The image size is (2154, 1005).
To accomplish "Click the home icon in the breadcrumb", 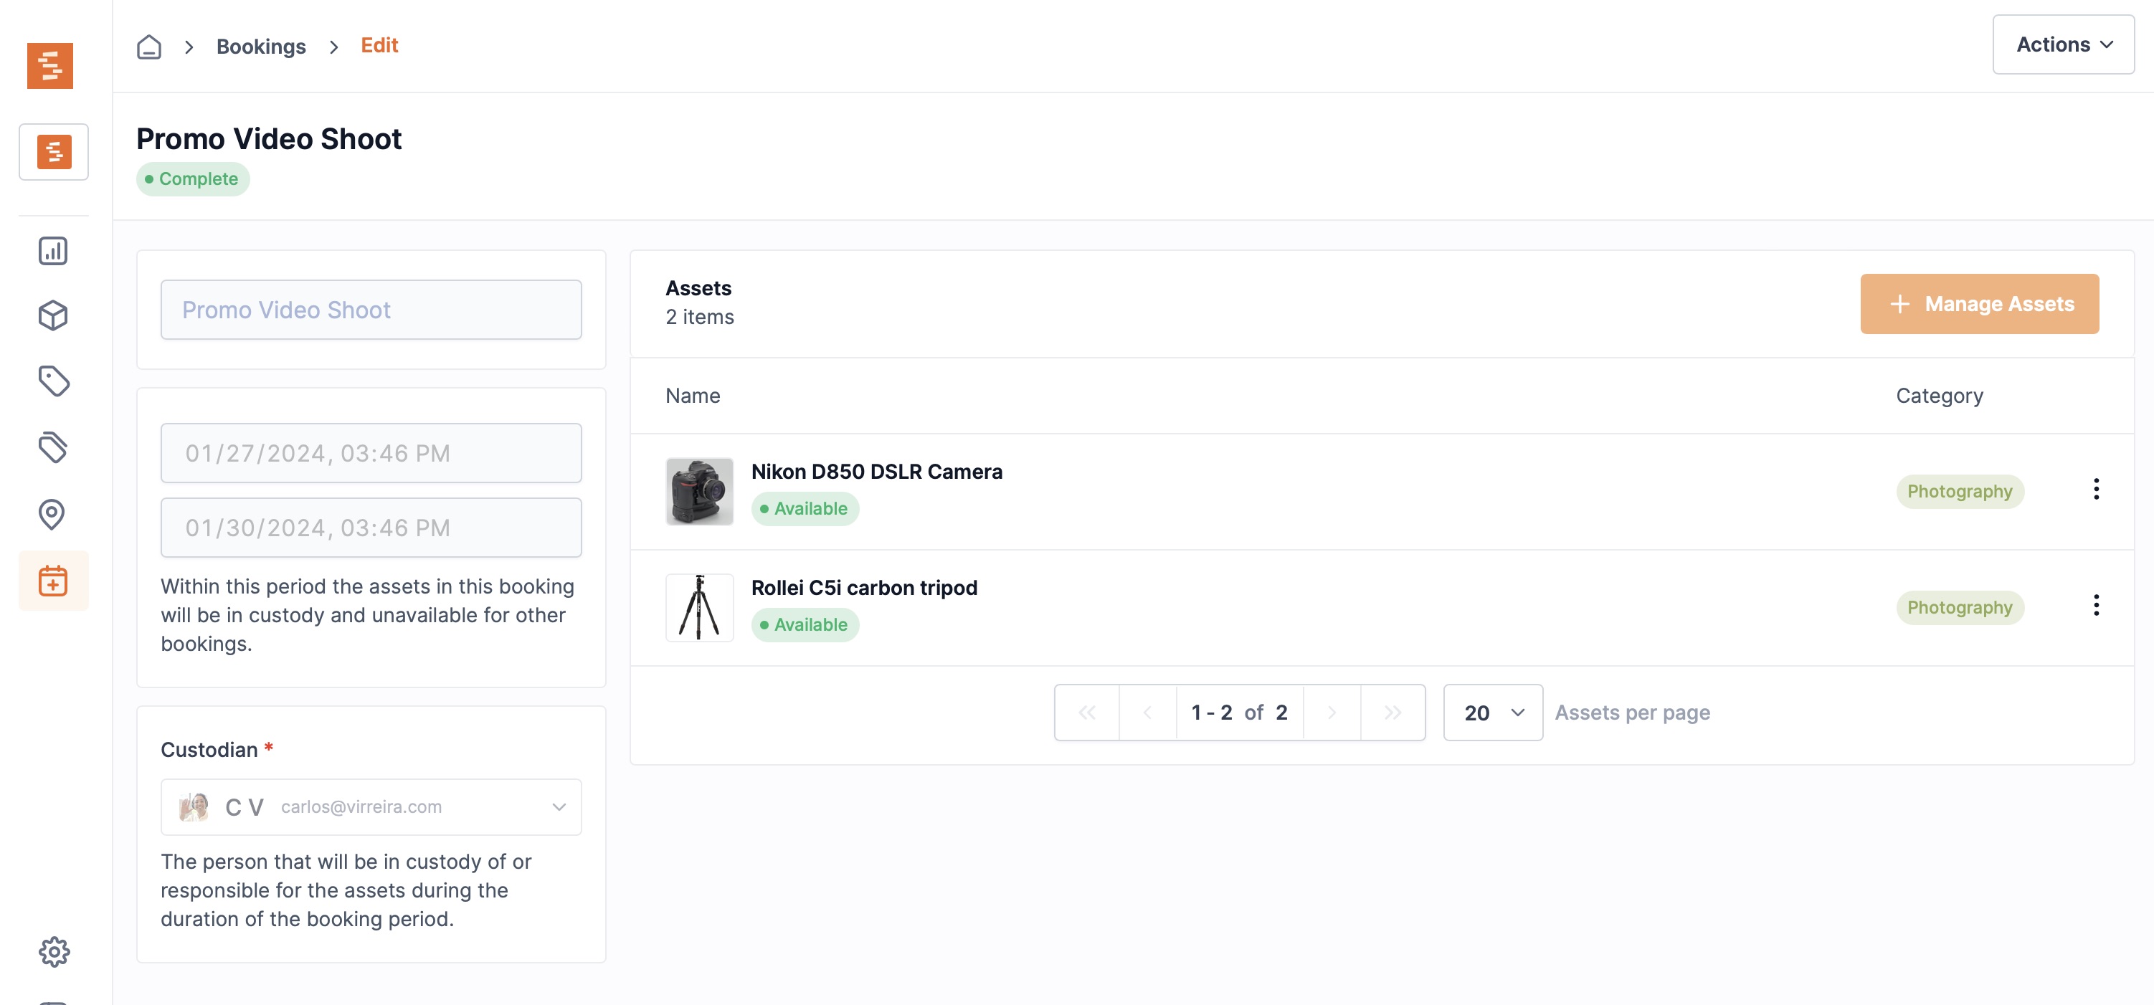I will 149,47.
